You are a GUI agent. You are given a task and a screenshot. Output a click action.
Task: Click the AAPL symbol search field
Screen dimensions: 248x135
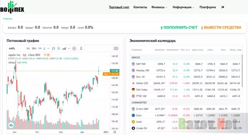(15, 48)
